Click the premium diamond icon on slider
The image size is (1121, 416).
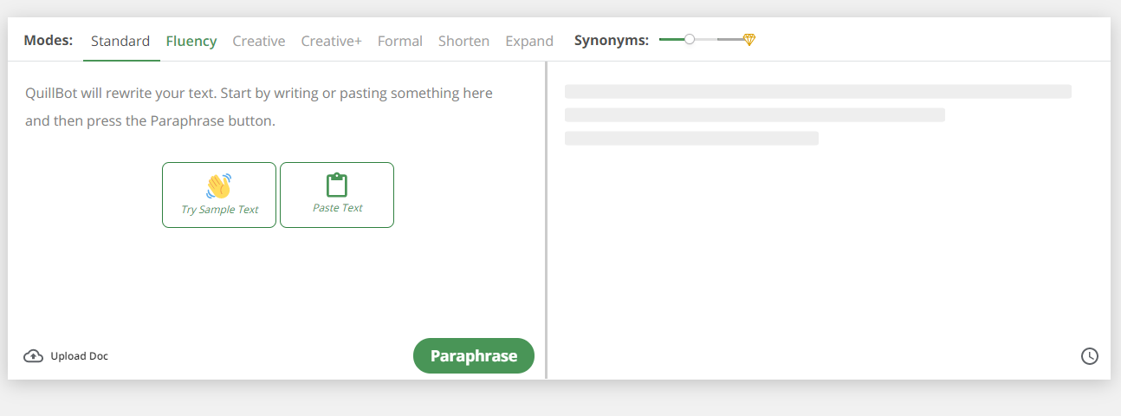tap(749, 40)
